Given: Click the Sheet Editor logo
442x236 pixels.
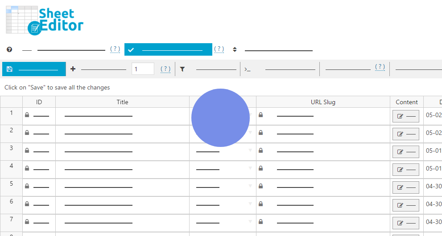Looking at the screenshot, I should pyautogui.click(x=45, y=20).
